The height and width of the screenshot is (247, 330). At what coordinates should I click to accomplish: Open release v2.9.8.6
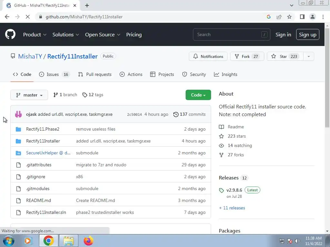click(x=234, y=190)
